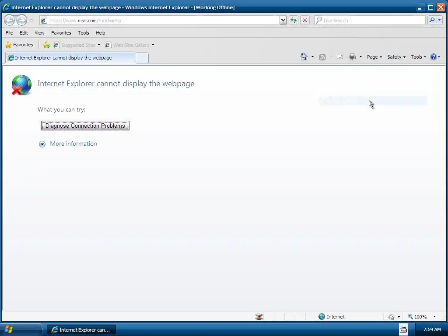Open the Favorites menu in the menu bar
Screen dimensions: 448x336
point(61,33)
